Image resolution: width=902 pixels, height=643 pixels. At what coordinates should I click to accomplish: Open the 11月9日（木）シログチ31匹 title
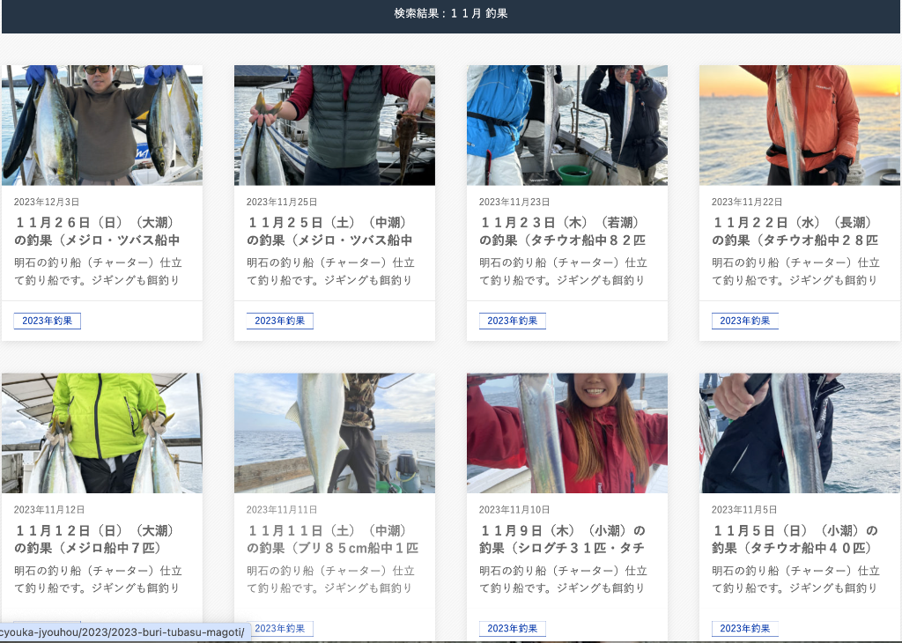coord(564,539)
